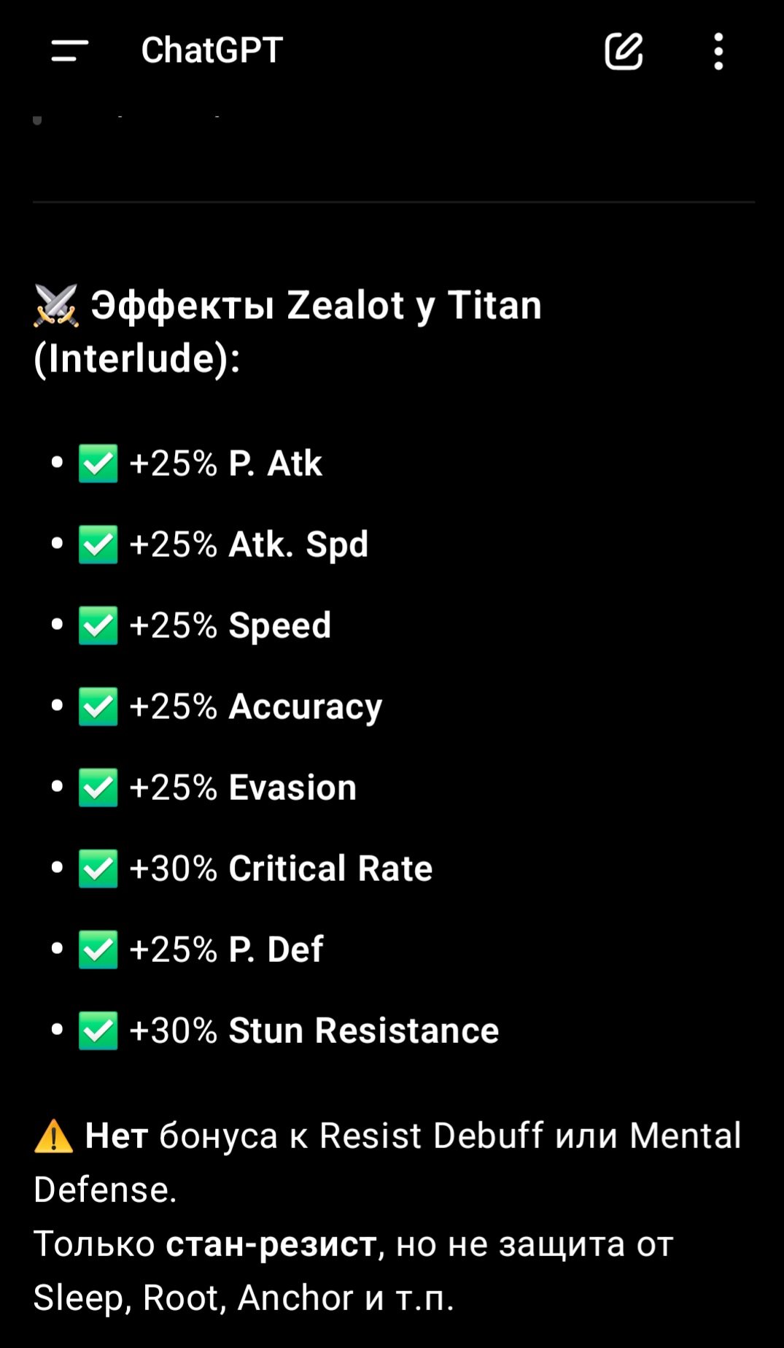The width and height of the screenshot is (784, 1348).
Task: Click the 'Critical Rate' bold text
Action: point(330,869)
